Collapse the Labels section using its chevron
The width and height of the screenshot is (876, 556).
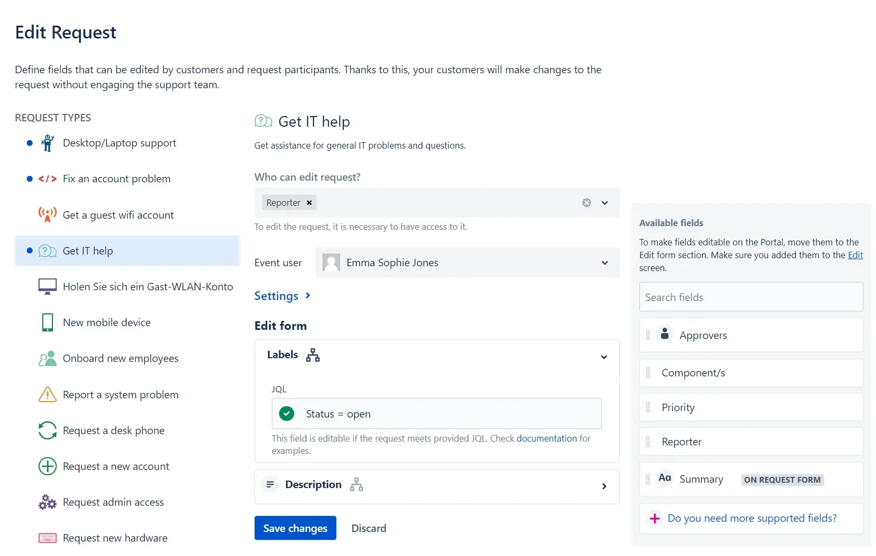coord(604,357)
